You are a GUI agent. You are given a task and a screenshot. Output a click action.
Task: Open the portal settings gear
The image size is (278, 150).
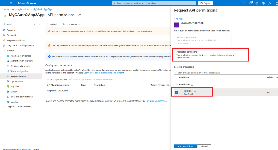[x=257, y=3]
